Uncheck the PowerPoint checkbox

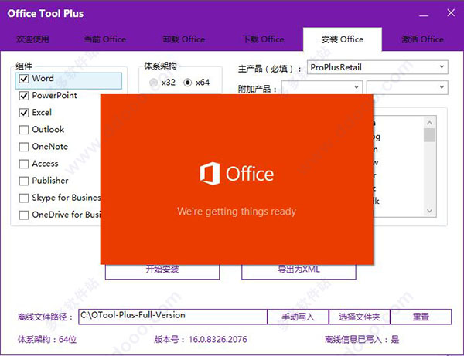tap(24, 96)
